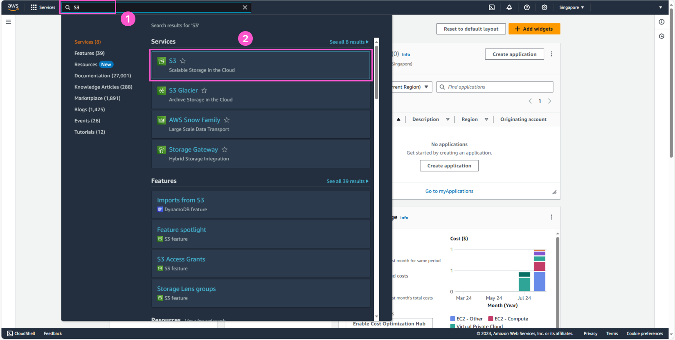
Task: Click the Privacy footer link
Action: tap(590, 333)
